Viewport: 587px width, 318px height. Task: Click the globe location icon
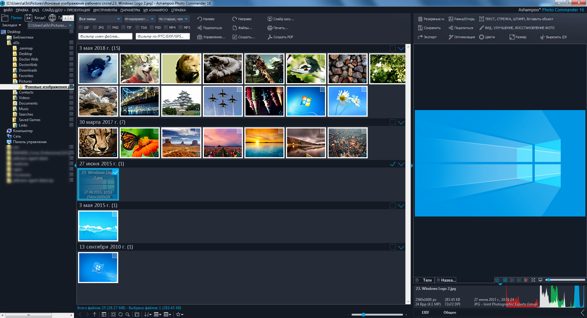52,18
